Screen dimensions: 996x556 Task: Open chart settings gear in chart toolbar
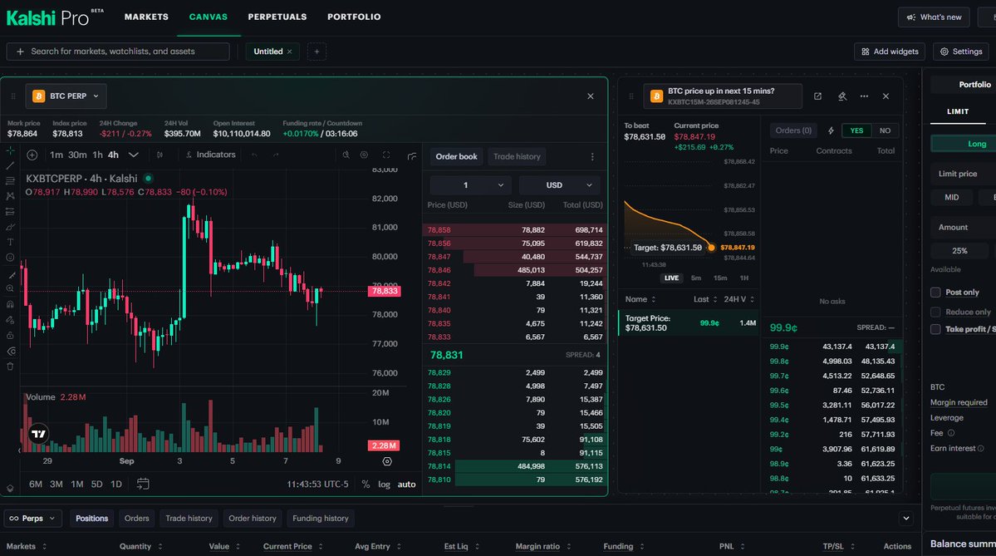pos(364,155)
